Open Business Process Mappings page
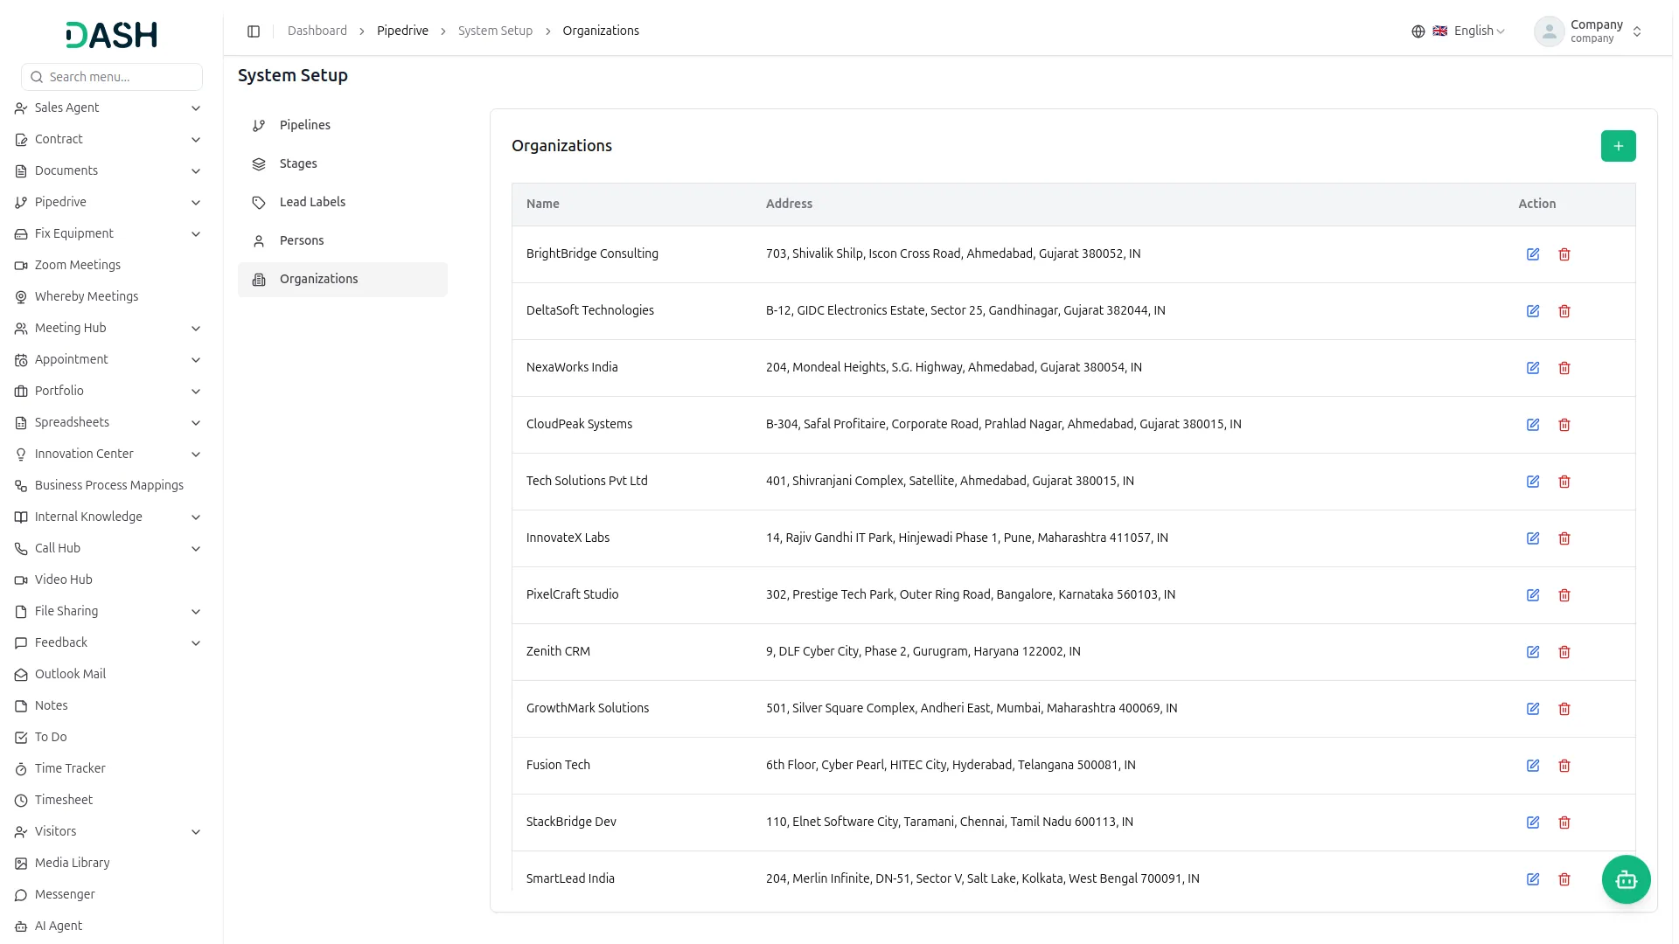The image size is (1679, 944). coord(108,485)
